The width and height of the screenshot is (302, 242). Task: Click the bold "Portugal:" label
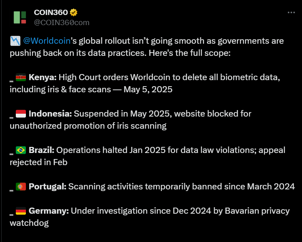47,187
